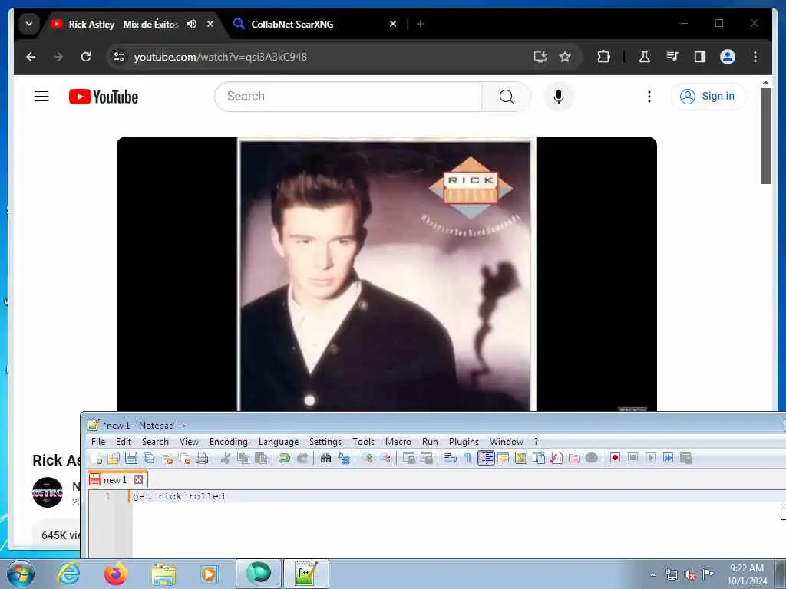Open Notepad++ Encoding menu
This screenshot has width=786, height=589.
[229, 442]
